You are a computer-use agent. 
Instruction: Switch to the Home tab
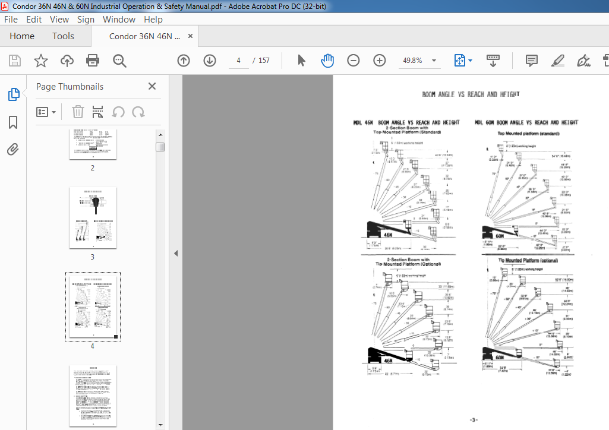(x=22, y=36)
